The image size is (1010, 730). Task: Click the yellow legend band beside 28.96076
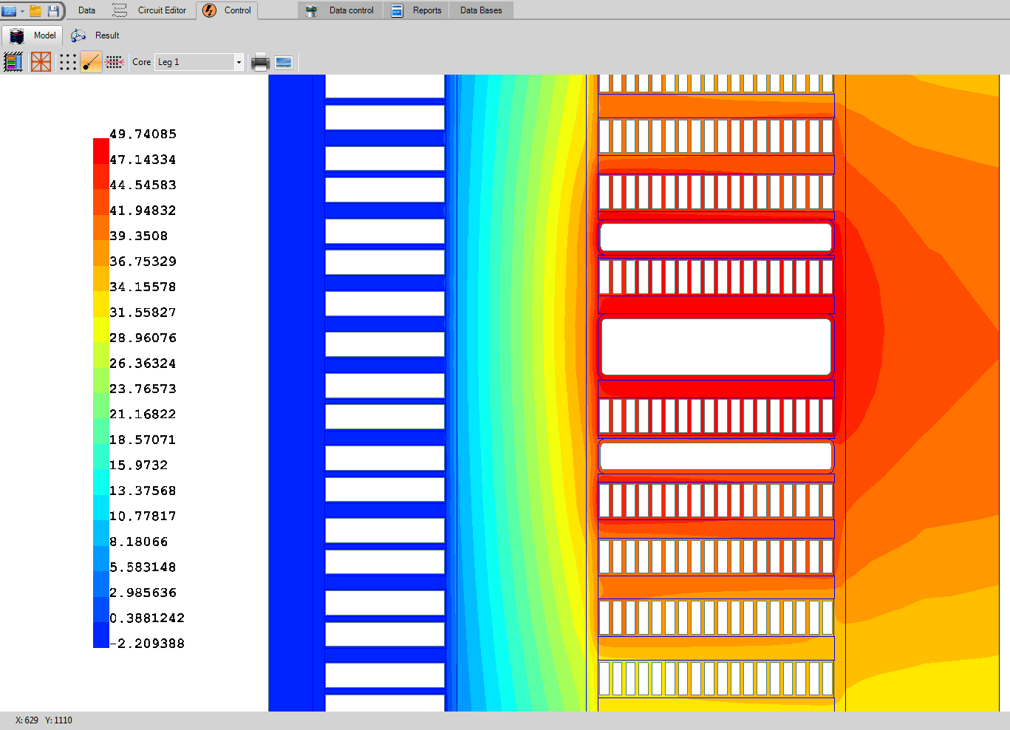pos(100,330)
